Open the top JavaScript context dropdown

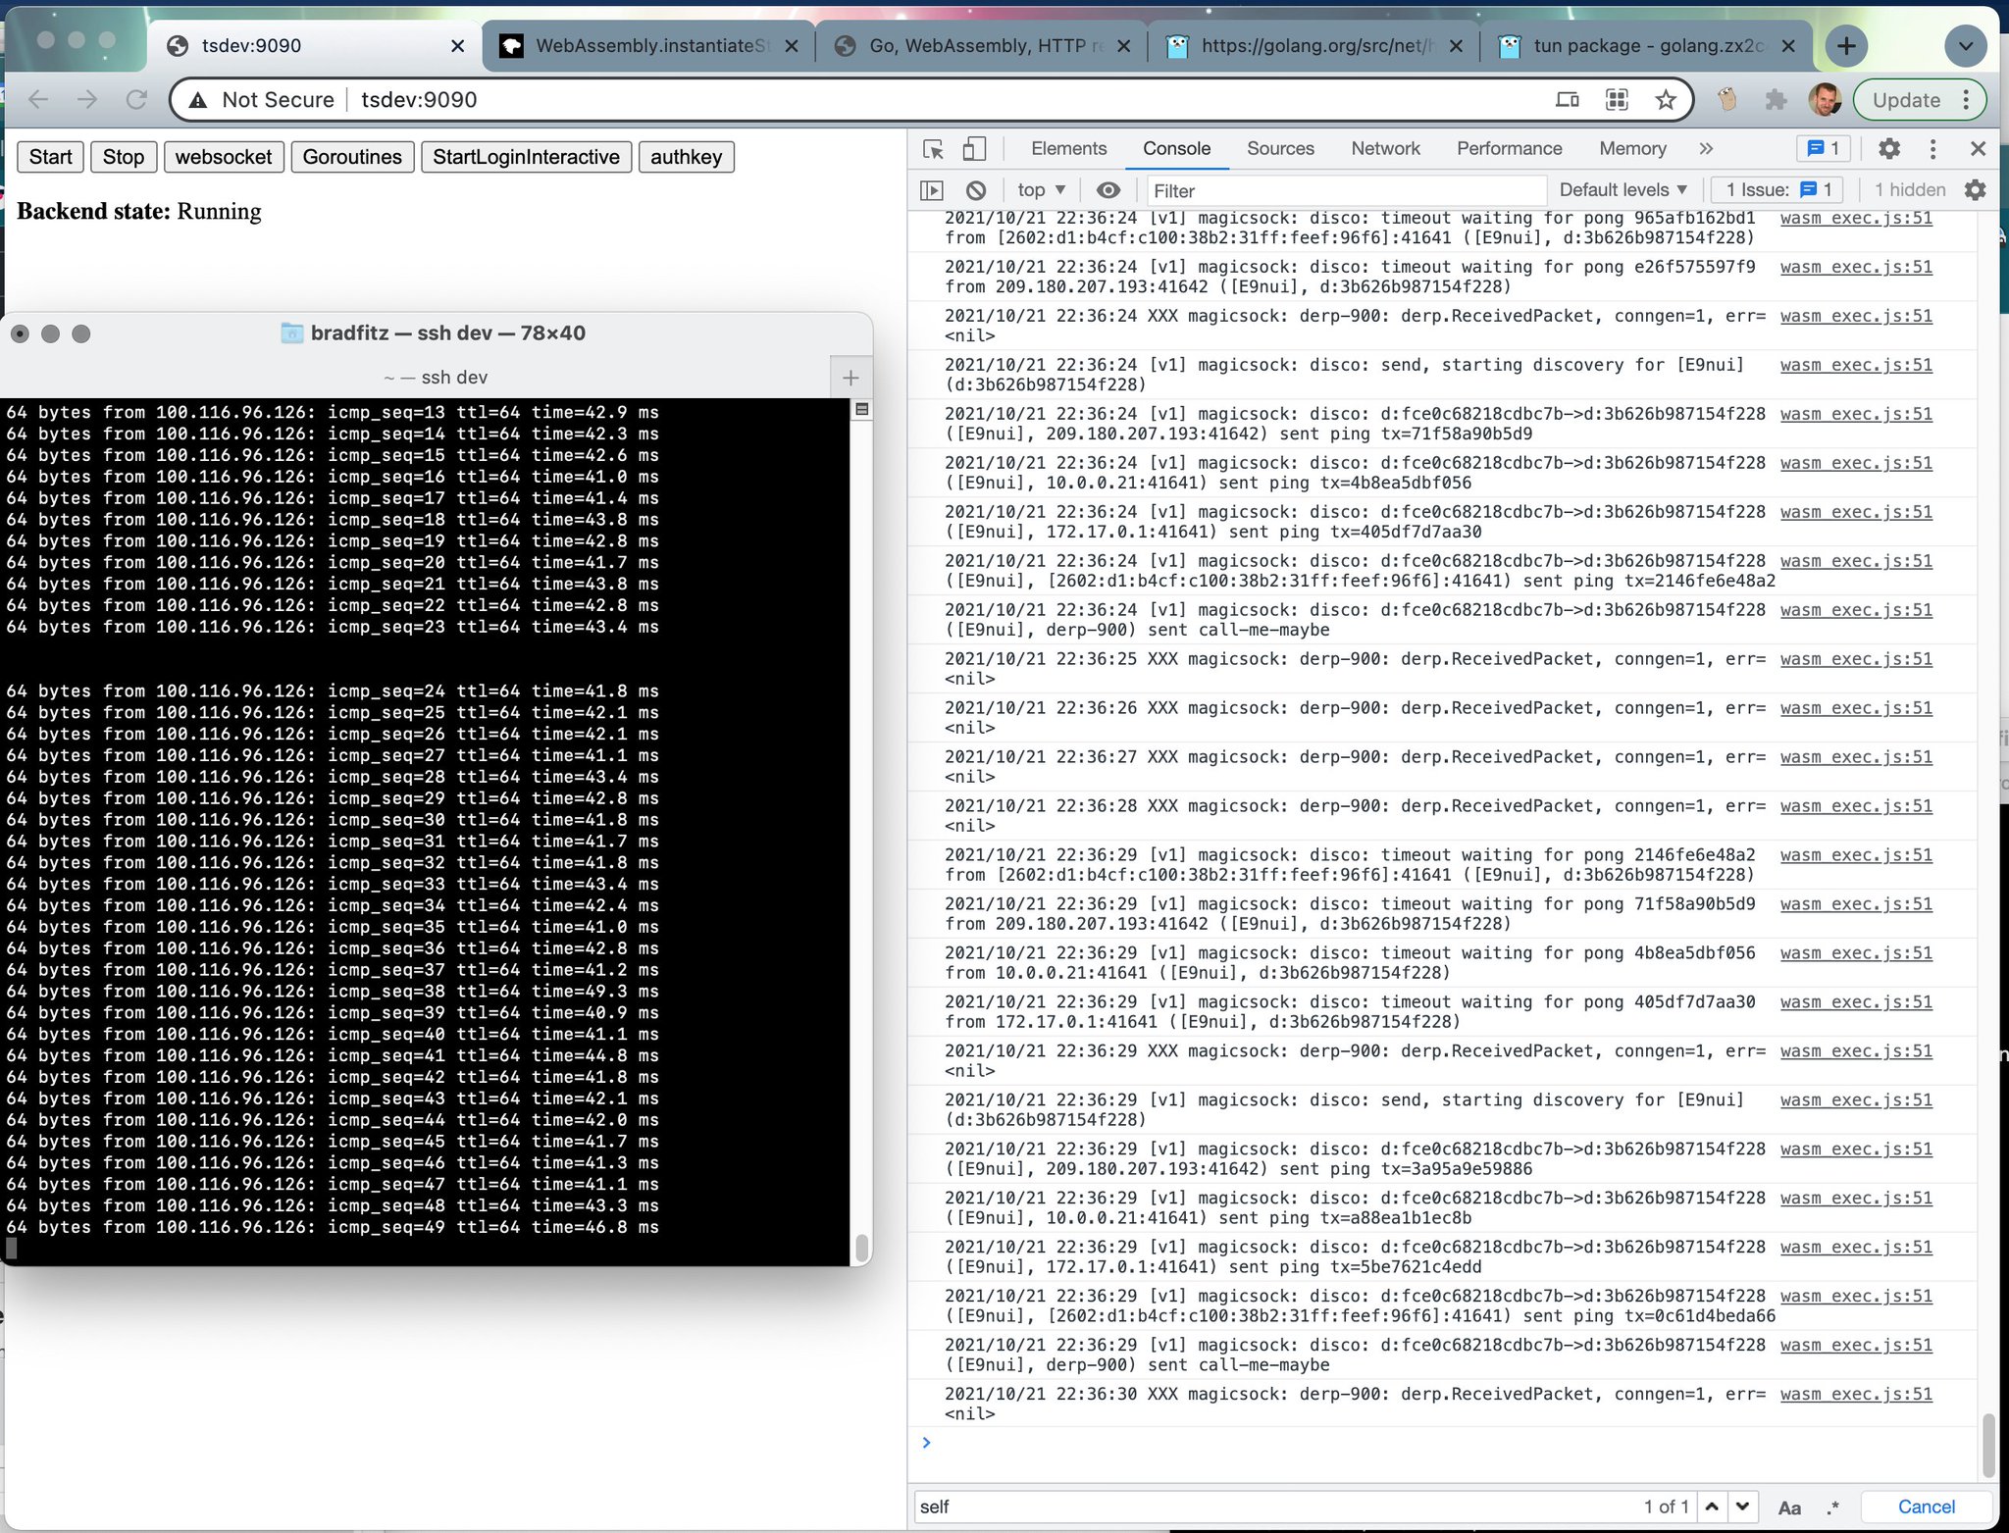point(1041,190)
